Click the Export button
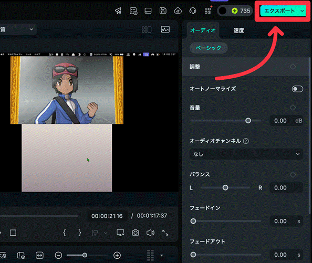The width and height of the screenshot is (312, 263). 279,10
